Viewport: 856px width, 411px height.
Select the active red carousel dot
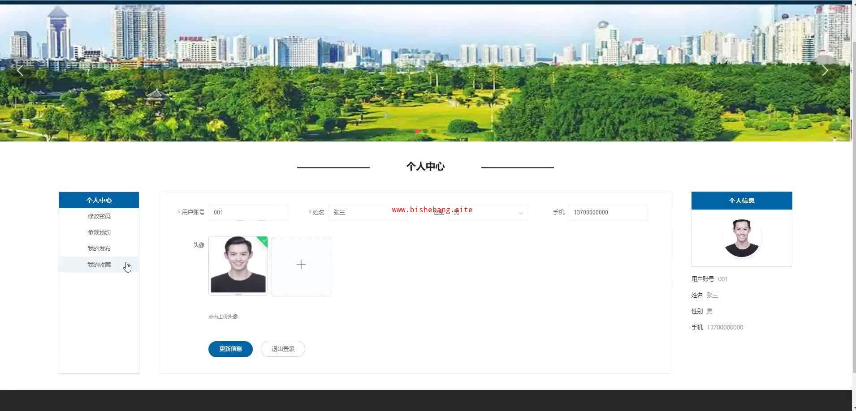pos(417,131)
